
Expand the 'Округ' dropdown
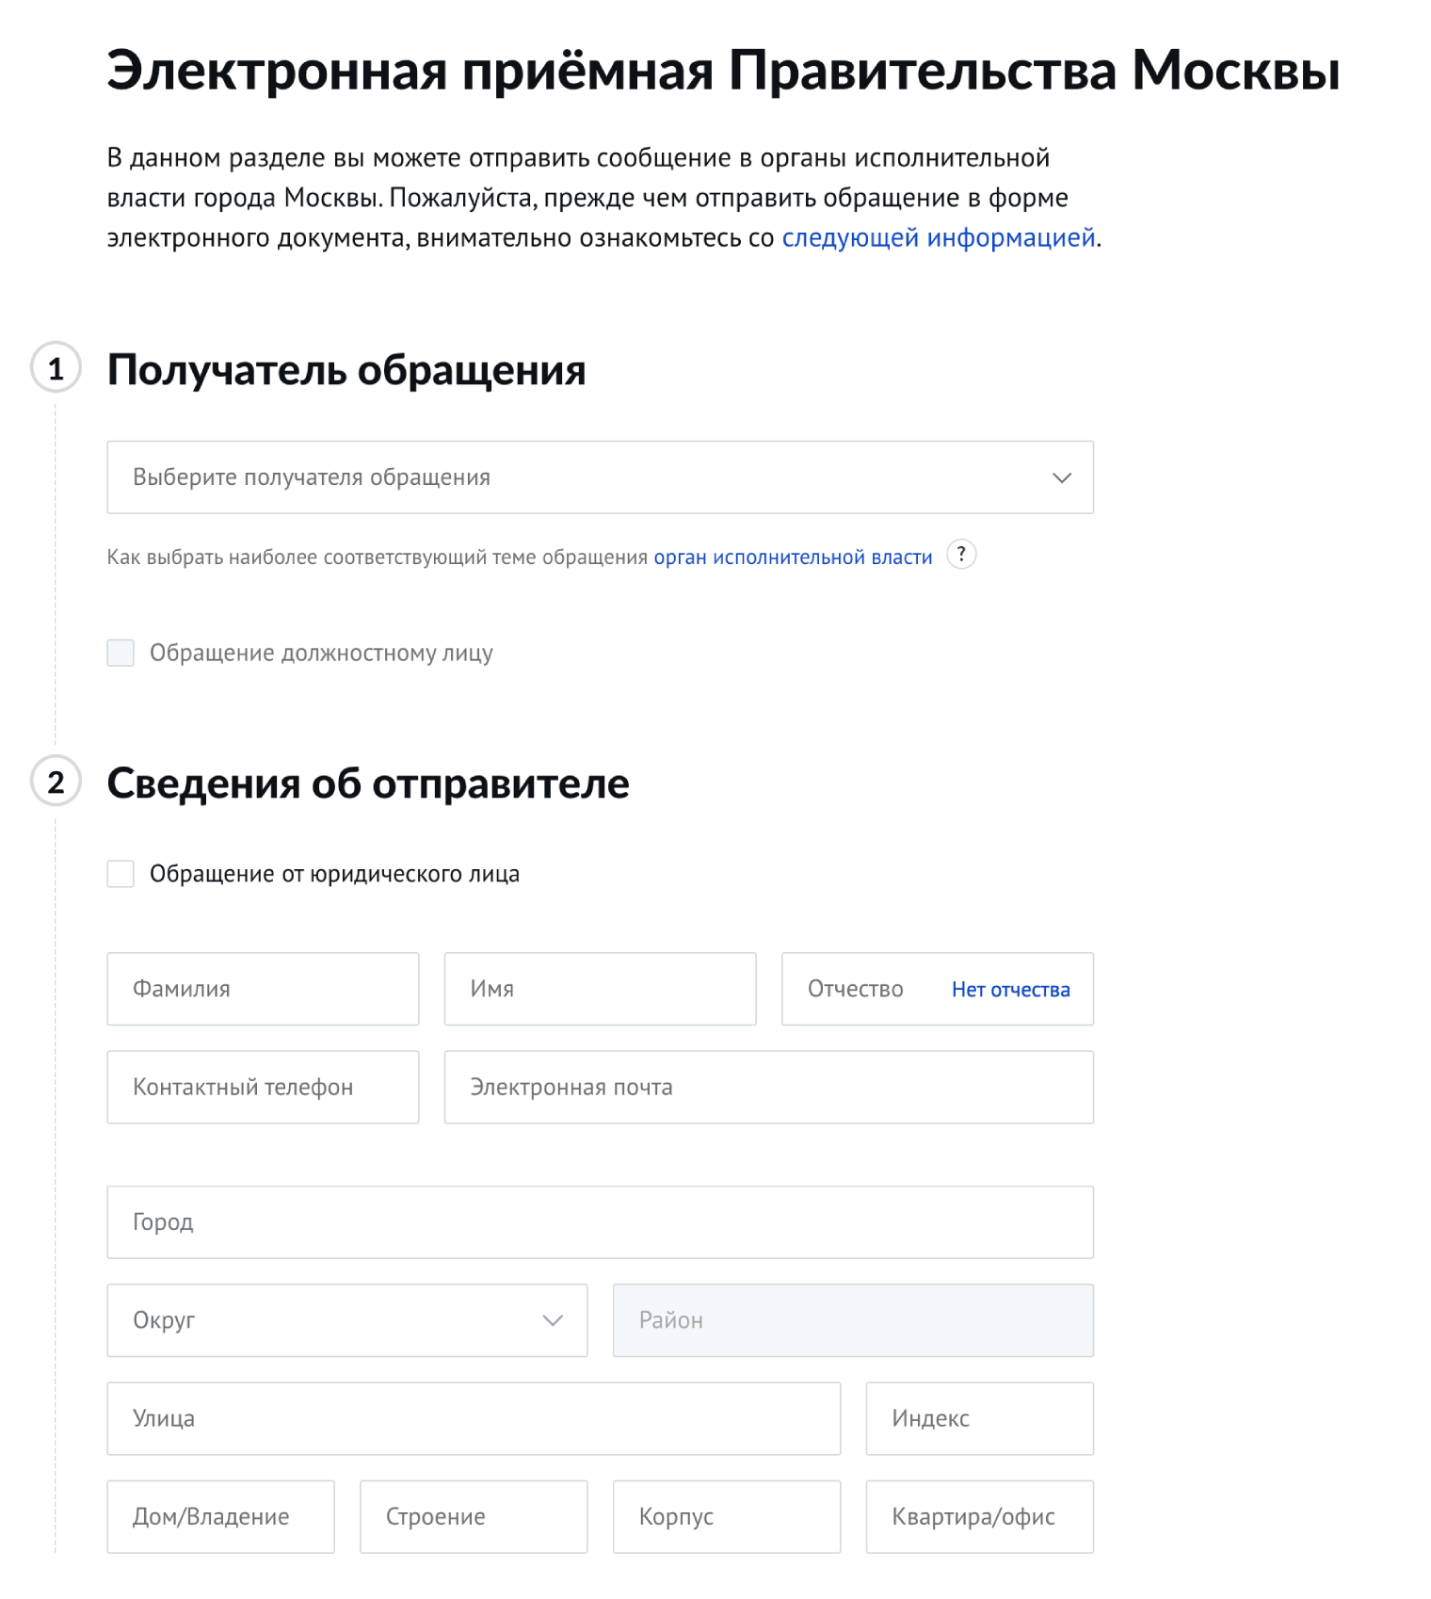tap(346, 1320)
